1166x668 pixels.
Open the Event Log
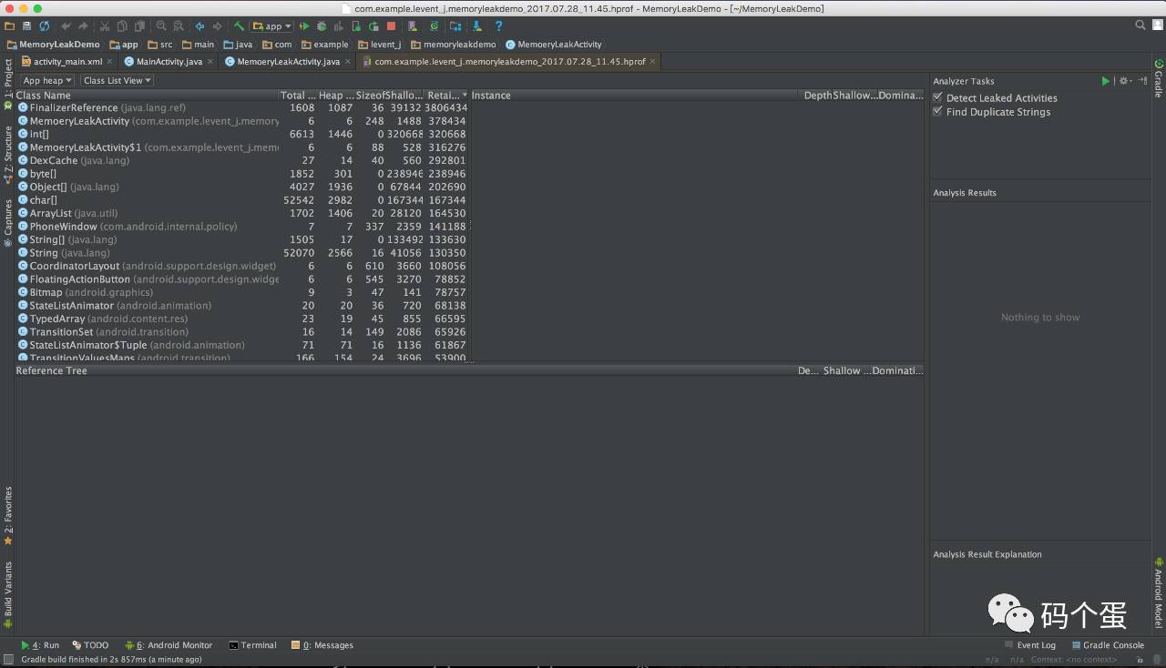point(1029,645)
